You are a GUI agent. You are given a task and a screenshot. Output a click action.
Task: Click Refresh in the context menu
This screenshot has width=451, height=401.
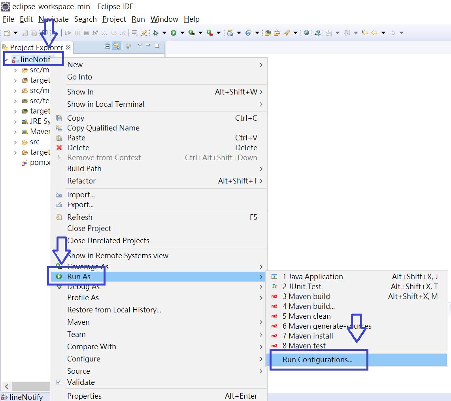(x=159, y=218)
